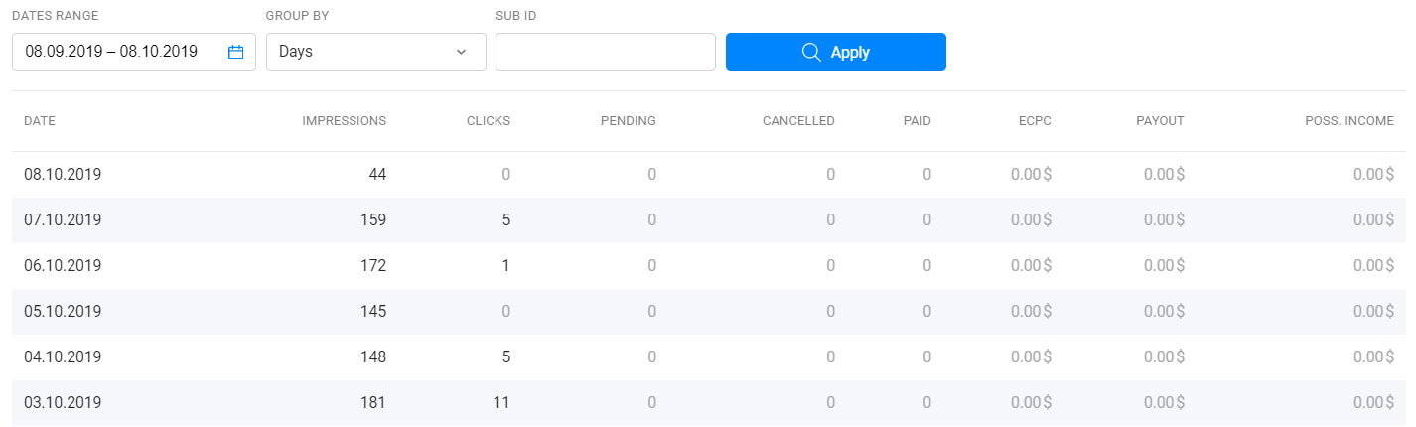Click the magnifier icon on Apply button

click(810, 52)
